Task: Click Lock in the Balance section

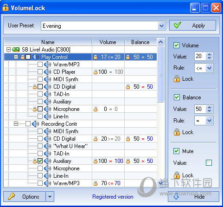Action: [x=188, y=132]
